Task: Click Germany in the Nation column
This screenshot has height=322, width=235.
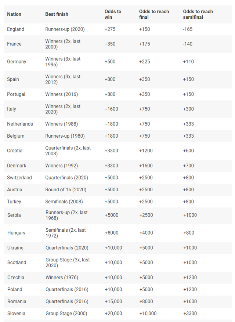Action: tap(17, 62)
